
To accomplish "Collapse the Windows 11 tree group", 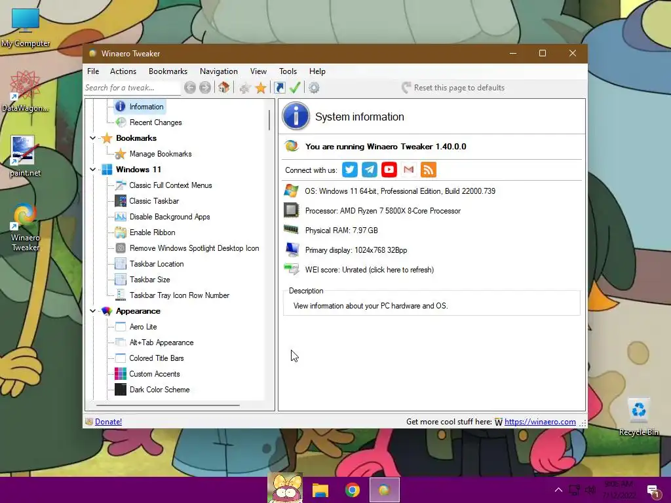I will [92, 170].
